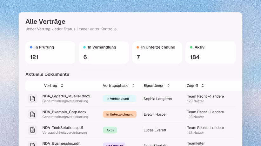Select file name NDA_TechSolutions.pdf
The width and height of the screenshot is (261, 146).
[x=63, y=128]
